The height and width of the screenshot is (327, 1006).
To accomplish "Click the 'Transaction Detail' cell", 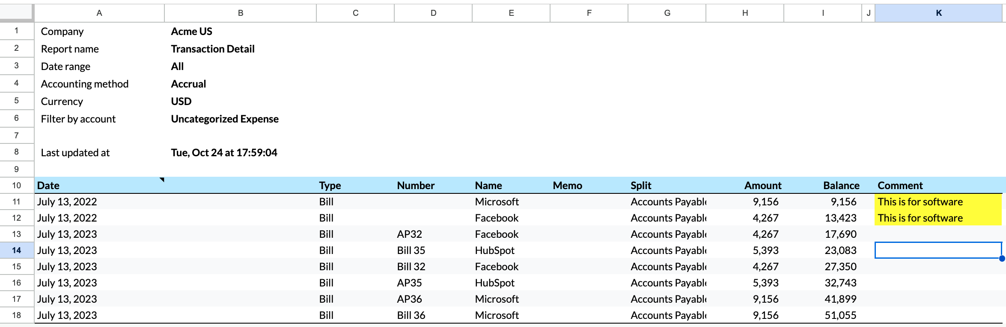I will pos(241,49).
